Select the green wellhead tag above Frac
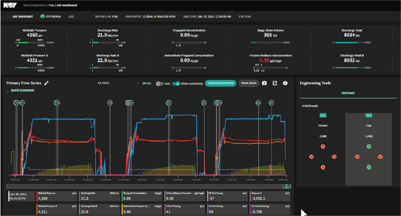Image resolution: width=401 pixels, height=216 pixels. coord(369,116)
